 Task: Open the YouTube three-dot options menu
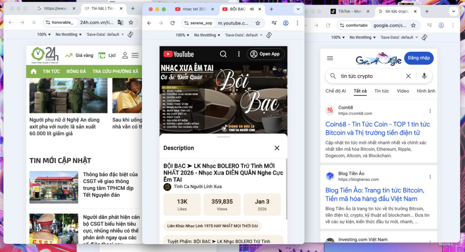pos(239,54)
